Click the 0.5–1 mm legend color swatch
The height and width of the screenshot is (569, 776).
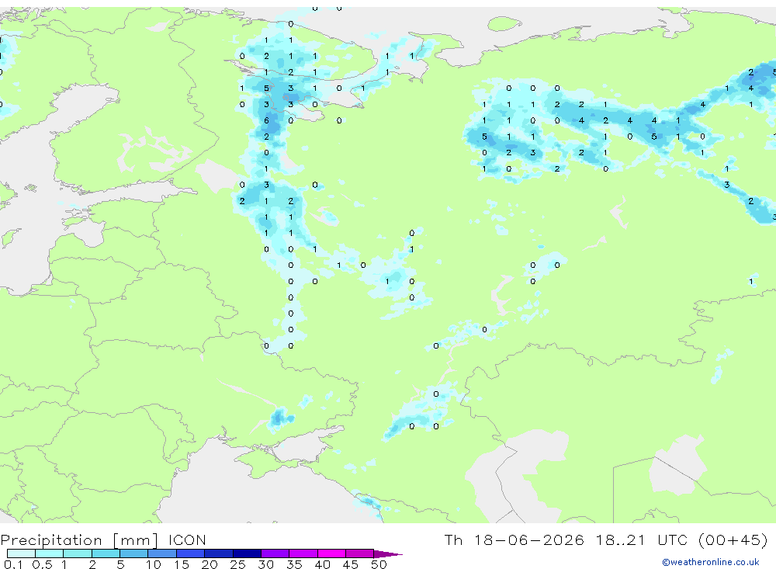point(50,553)
